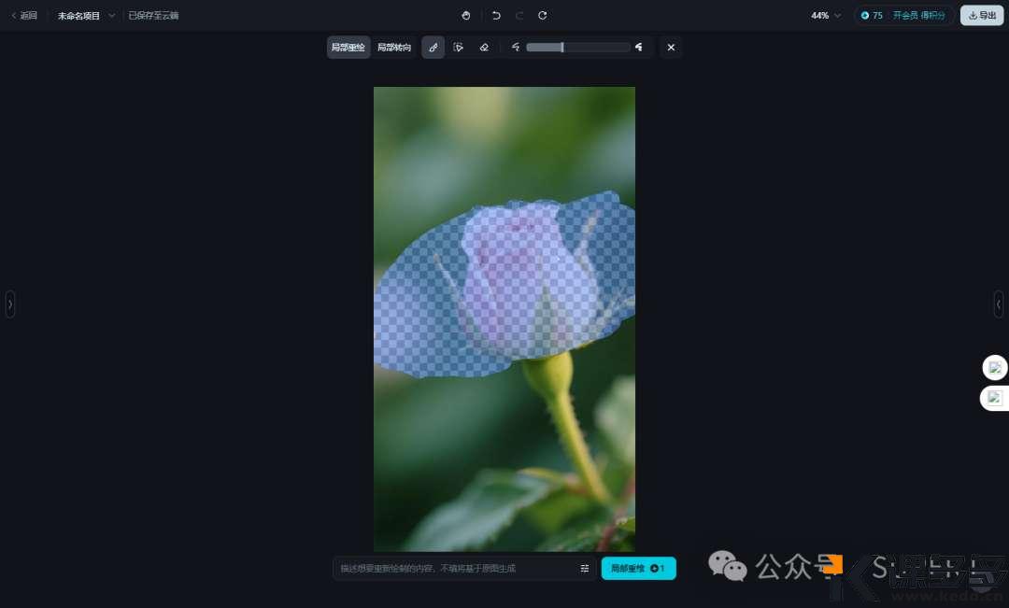The width and height of the screenshot is (1009, 608).
Task: Undo the last action
Action: [x=496, y=16]
